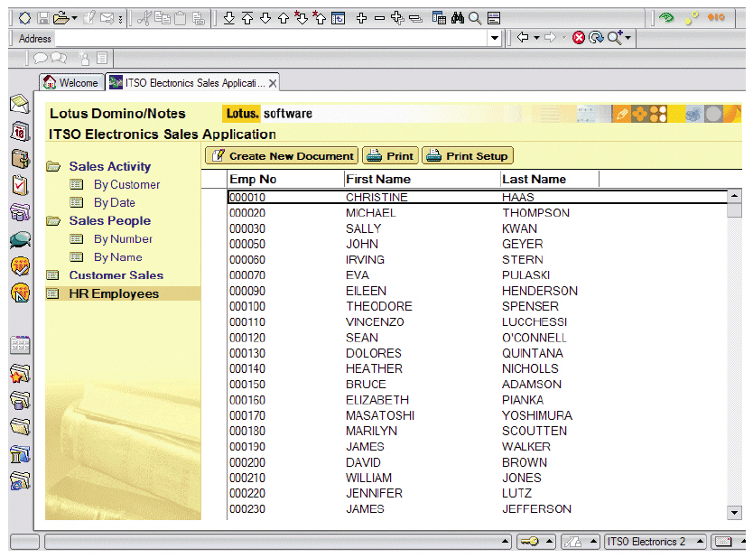Select employee row 000020 MICHAEL THOMPSON
The width and height of the screenshot is (753, 558).
pyautogui.click(x=477, y=213)
